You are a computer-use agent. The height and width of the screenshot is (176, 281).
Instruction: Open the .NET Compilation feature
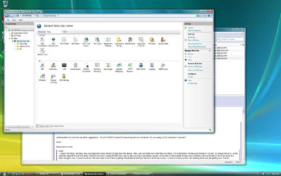pos(42,41)
